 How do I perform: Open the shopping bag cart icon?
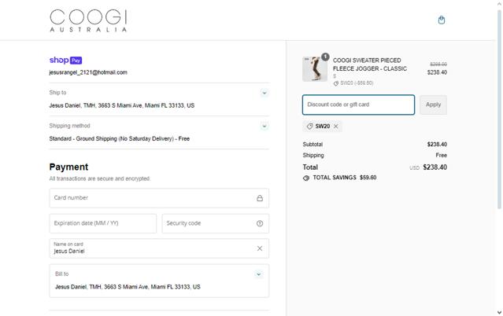[x=442, y=20]
